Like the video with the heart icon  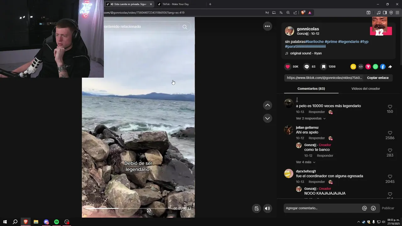click(288, 67)
